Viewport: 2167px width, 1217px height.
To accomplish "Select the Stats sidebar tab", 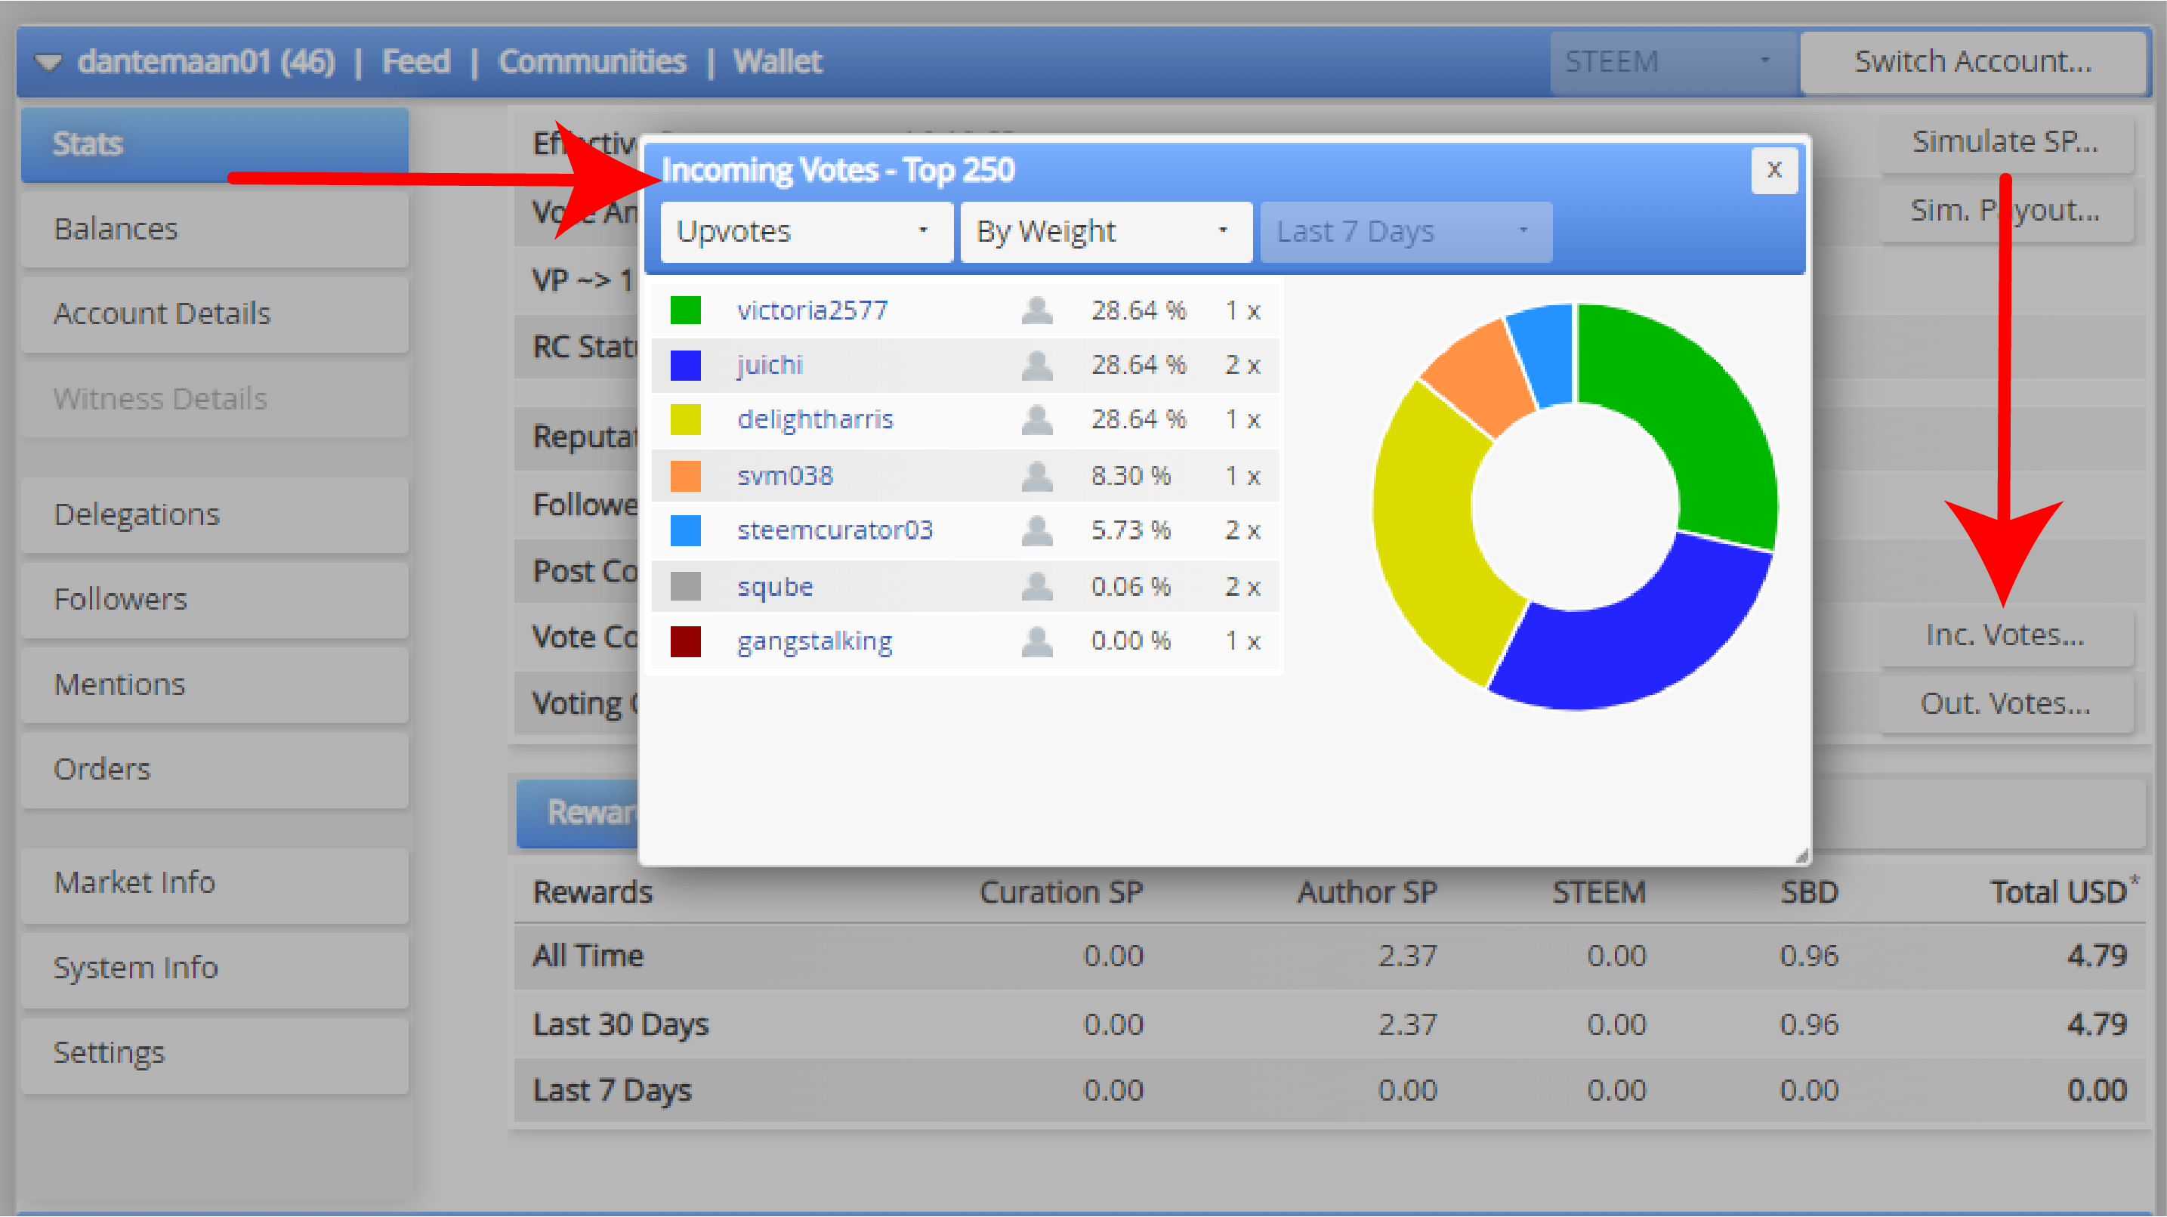I will [215, 144].
